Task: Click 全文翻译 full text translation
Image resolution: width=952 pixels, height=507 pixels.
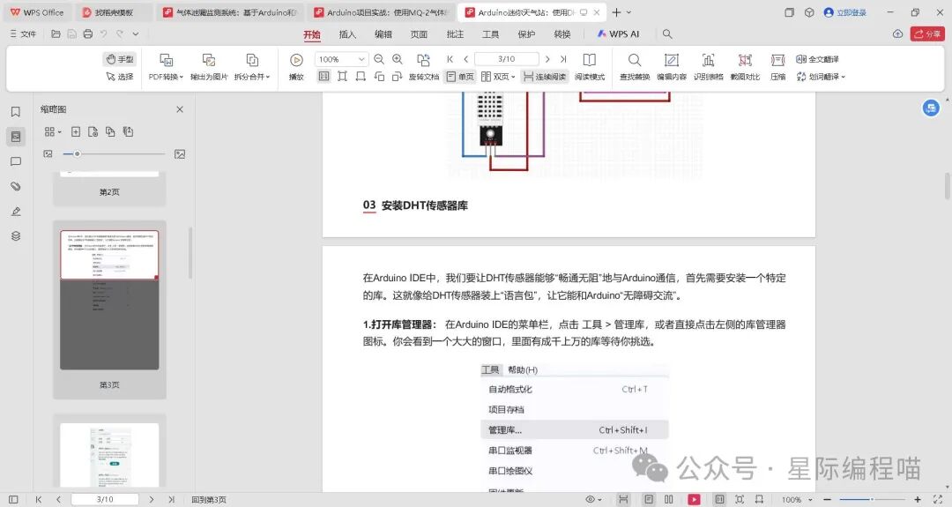Action: pyautogui.click(x=817, y=59)
